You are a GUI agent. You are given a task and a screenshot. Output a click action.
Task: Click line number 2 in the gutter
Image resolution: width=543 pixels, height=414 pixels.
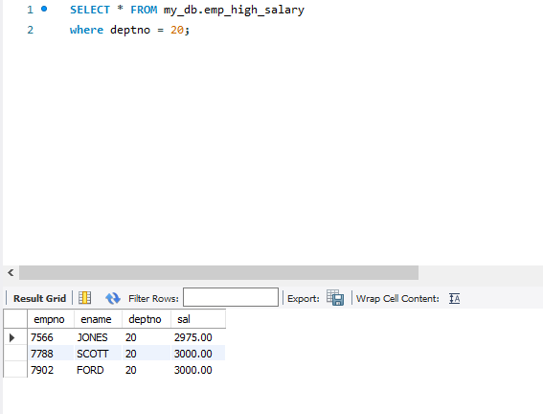point(30,30)
